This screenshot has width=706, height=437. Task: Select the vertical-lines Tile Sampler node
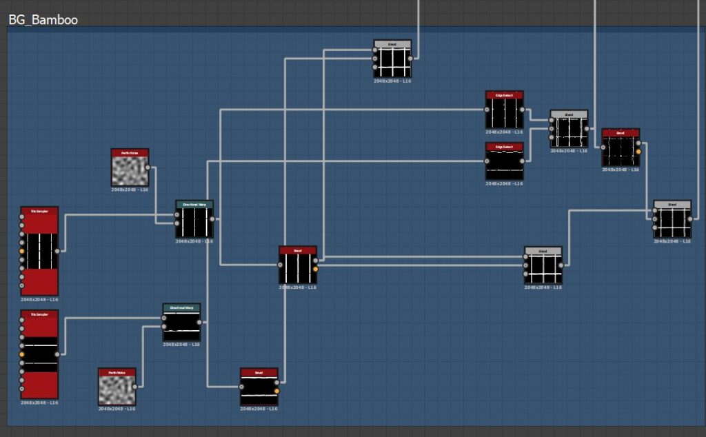tap(39, 251)
